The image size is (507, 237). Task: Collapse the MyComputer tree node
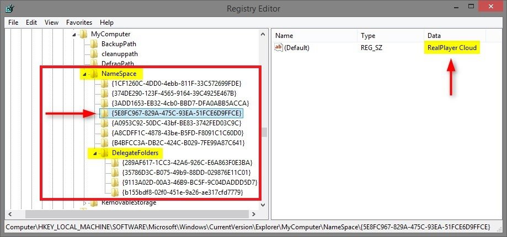74,34
